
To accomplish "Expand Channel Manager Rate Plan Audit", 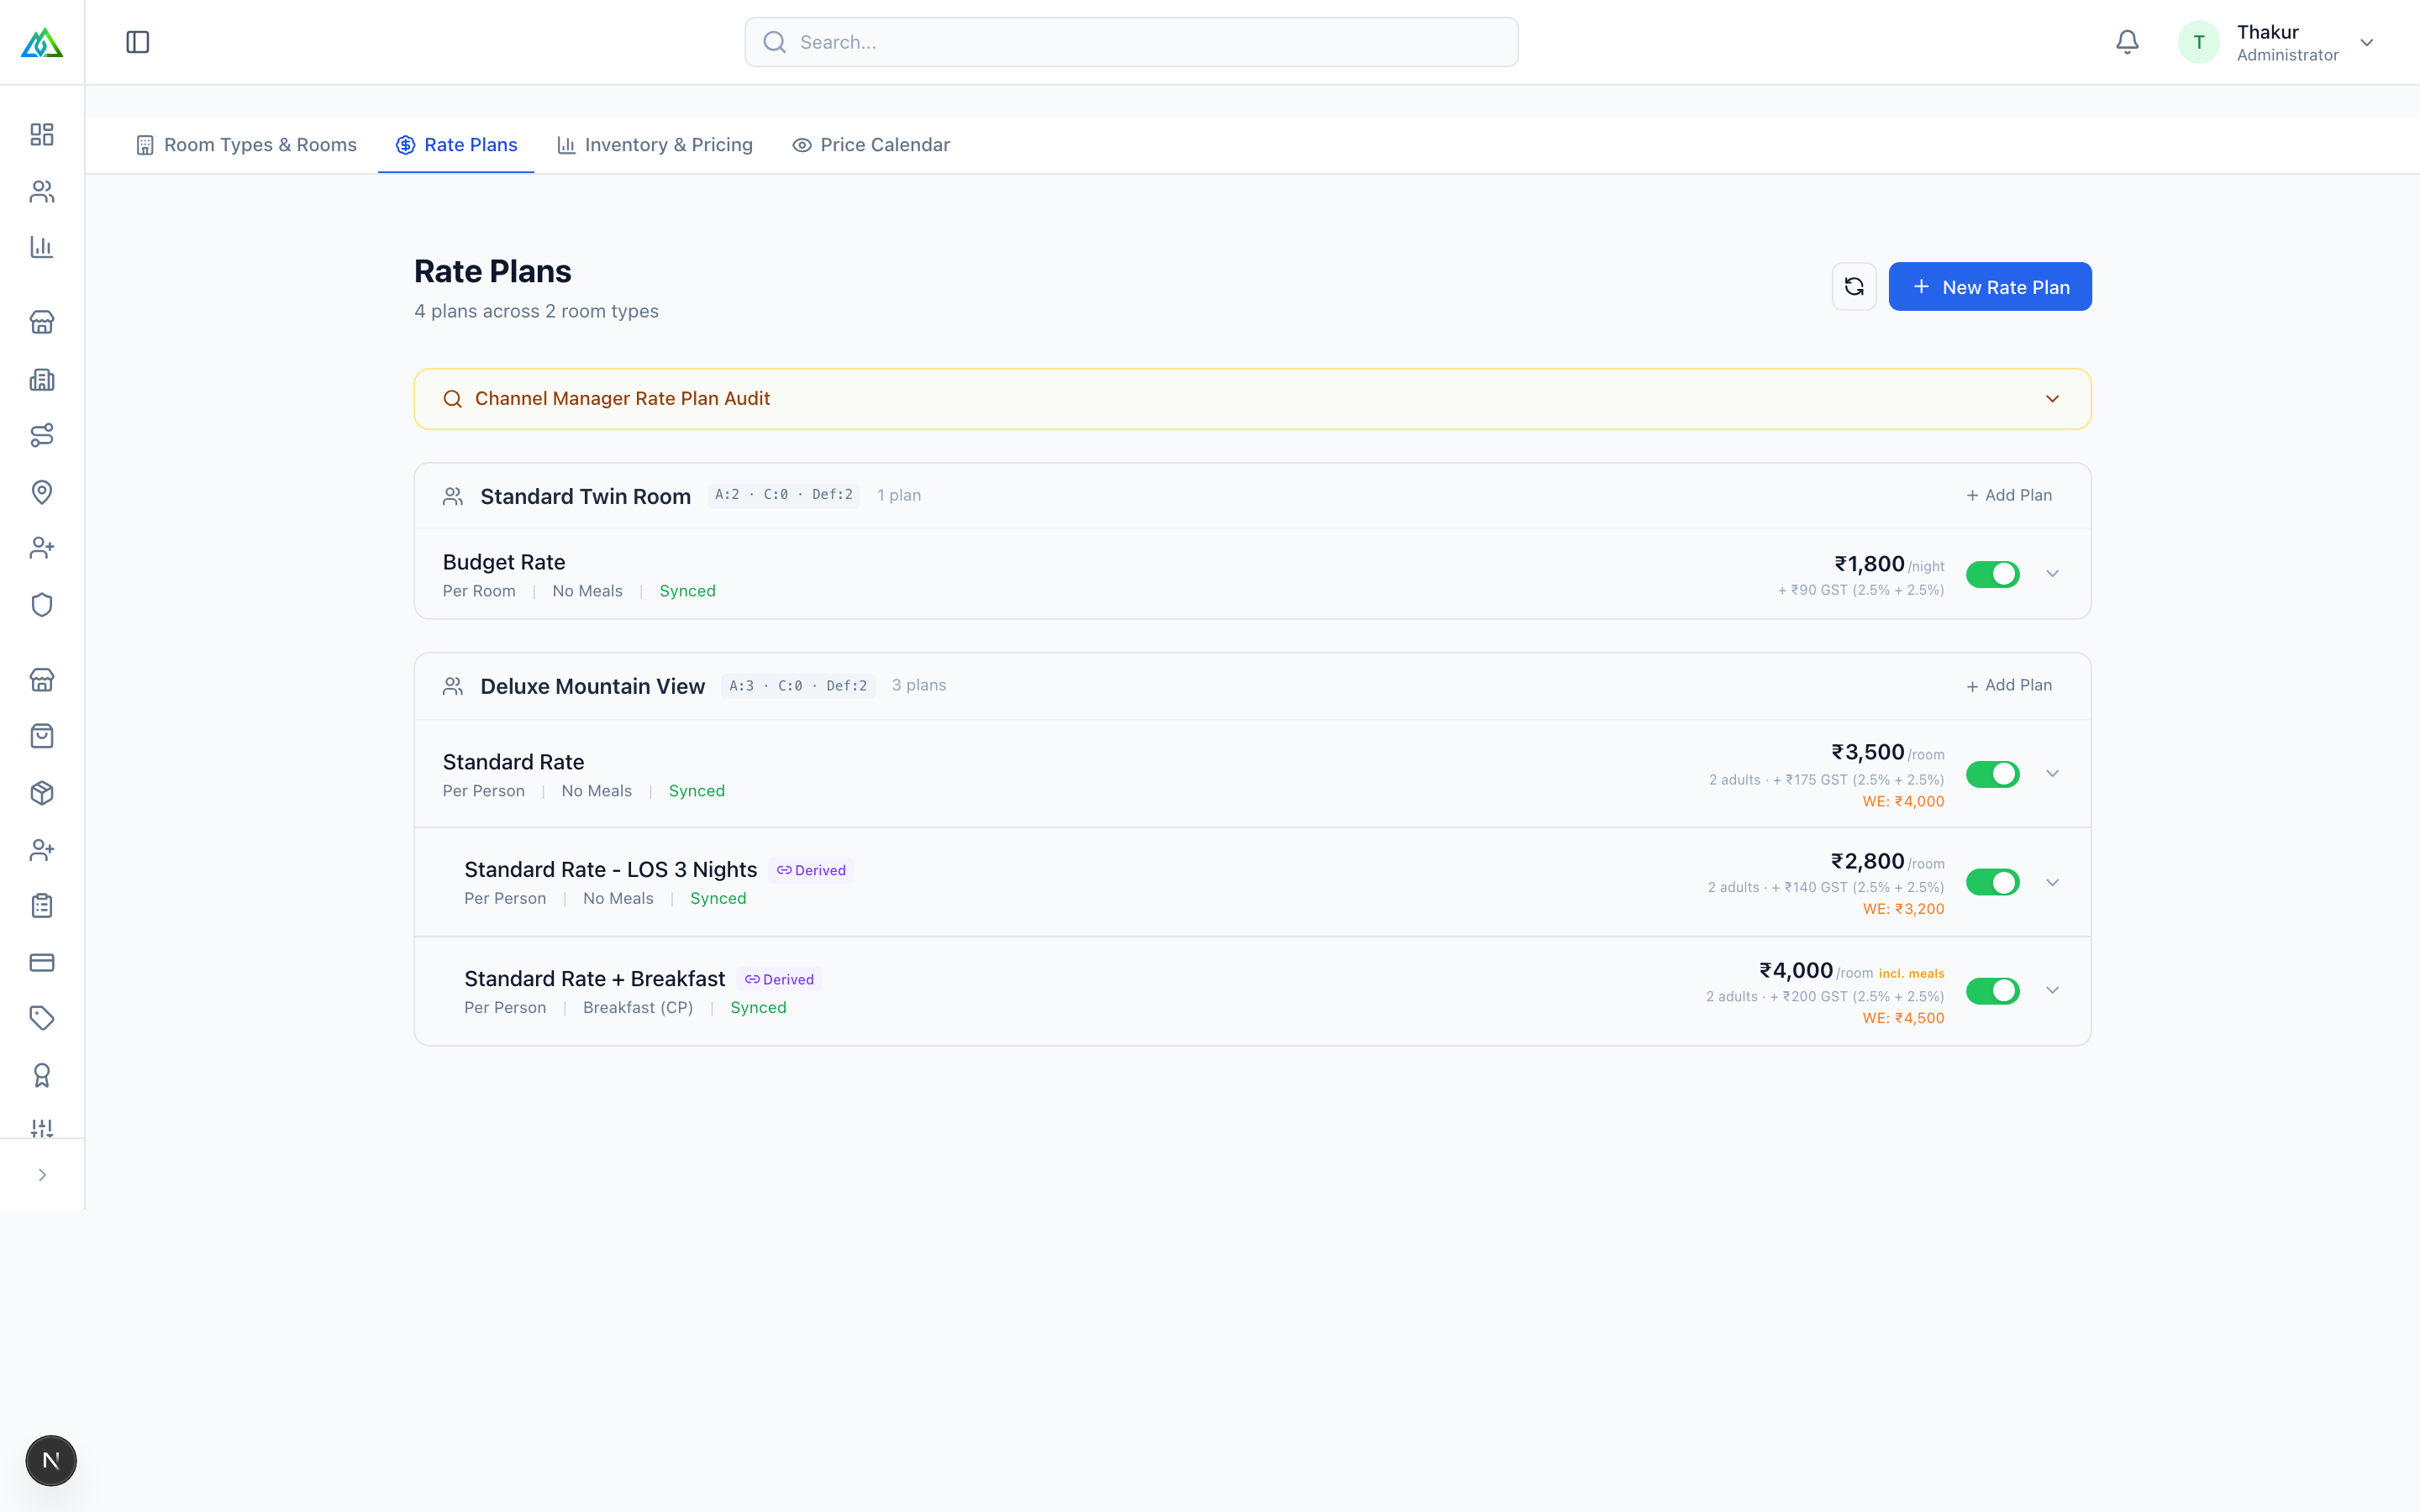I will [1252, 399].
